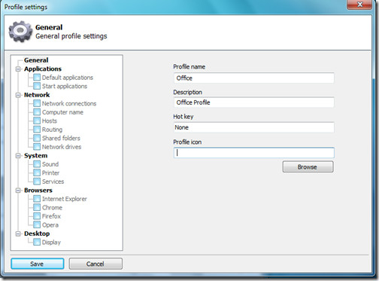Click the Opera page icon
The width and height of the screenshot is (379, 281).
tap(37, 224)
